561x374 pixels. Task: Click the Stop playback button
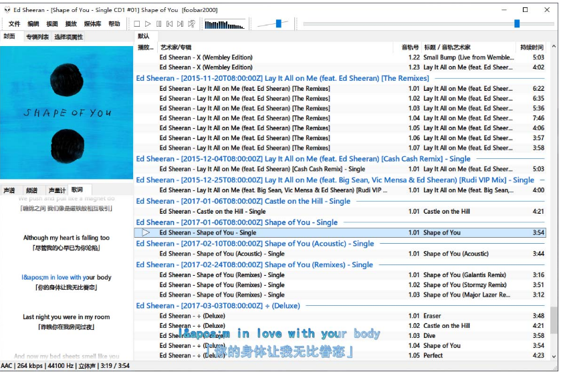136,24
